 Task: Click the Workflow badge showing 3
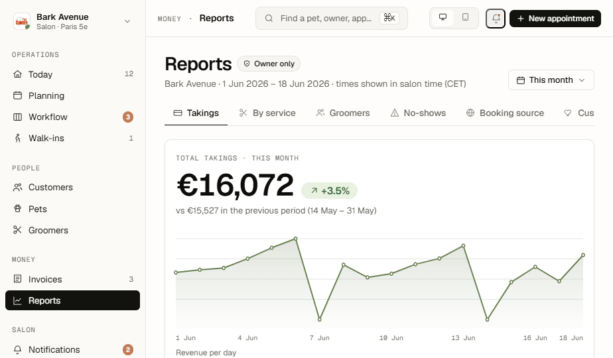coord(128,117)
